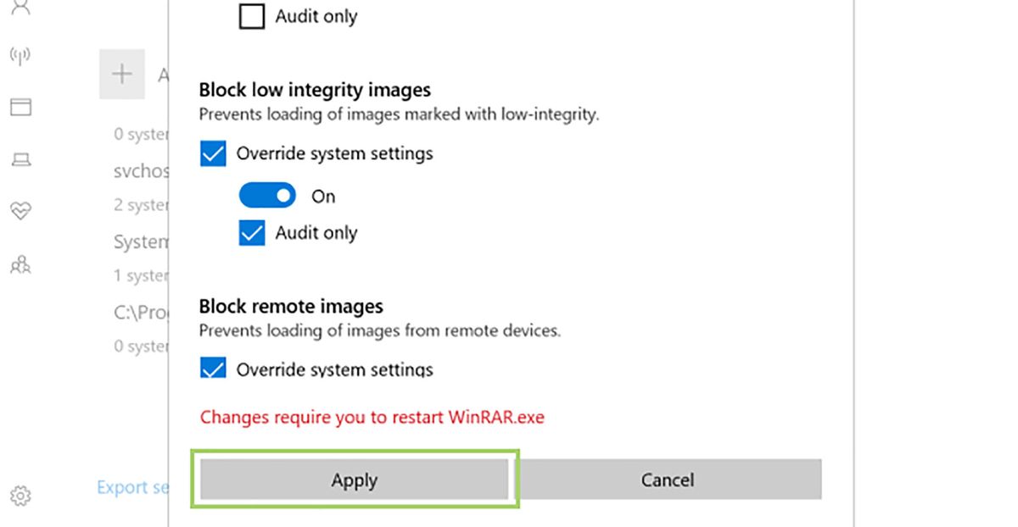
Task: Open Firewall & network protection
Action: click(21, 53)
